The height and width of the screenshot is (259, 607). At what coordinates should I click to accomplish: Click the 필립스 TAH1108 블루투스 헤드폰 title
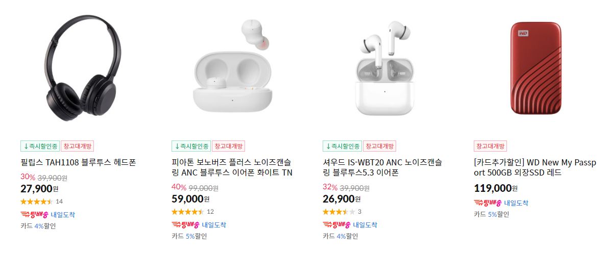click(x=78, y=162)
